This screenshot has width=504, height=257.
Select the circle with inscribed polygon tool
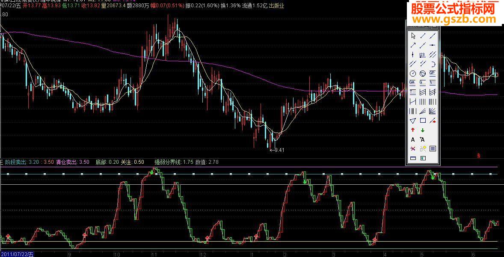(x=423, y=73)
